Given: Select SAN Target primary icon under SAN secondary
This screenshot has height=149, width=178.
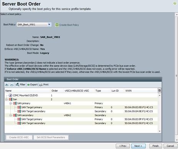Looking at the screenshot, I should click(x=19, y=119).
